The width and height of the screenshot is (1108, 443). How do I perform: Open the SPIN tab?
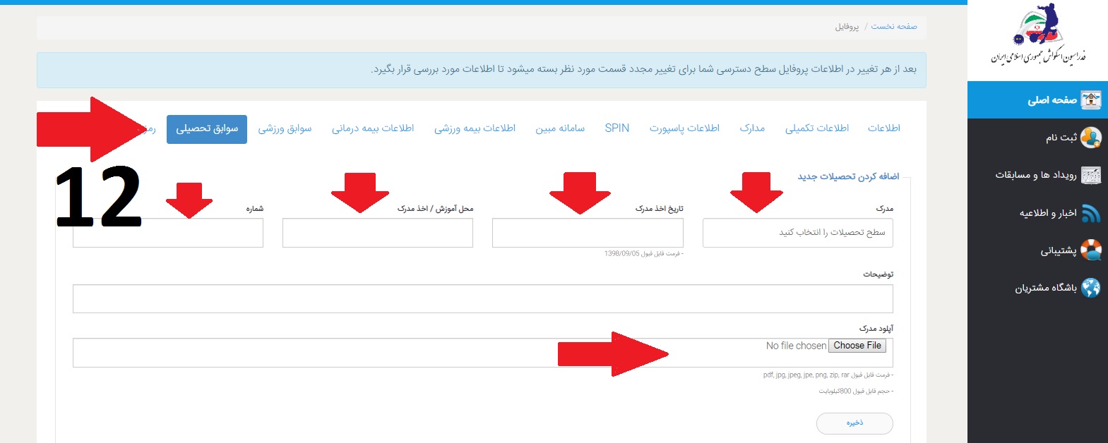pyautogui.click(x=616, y=128)
